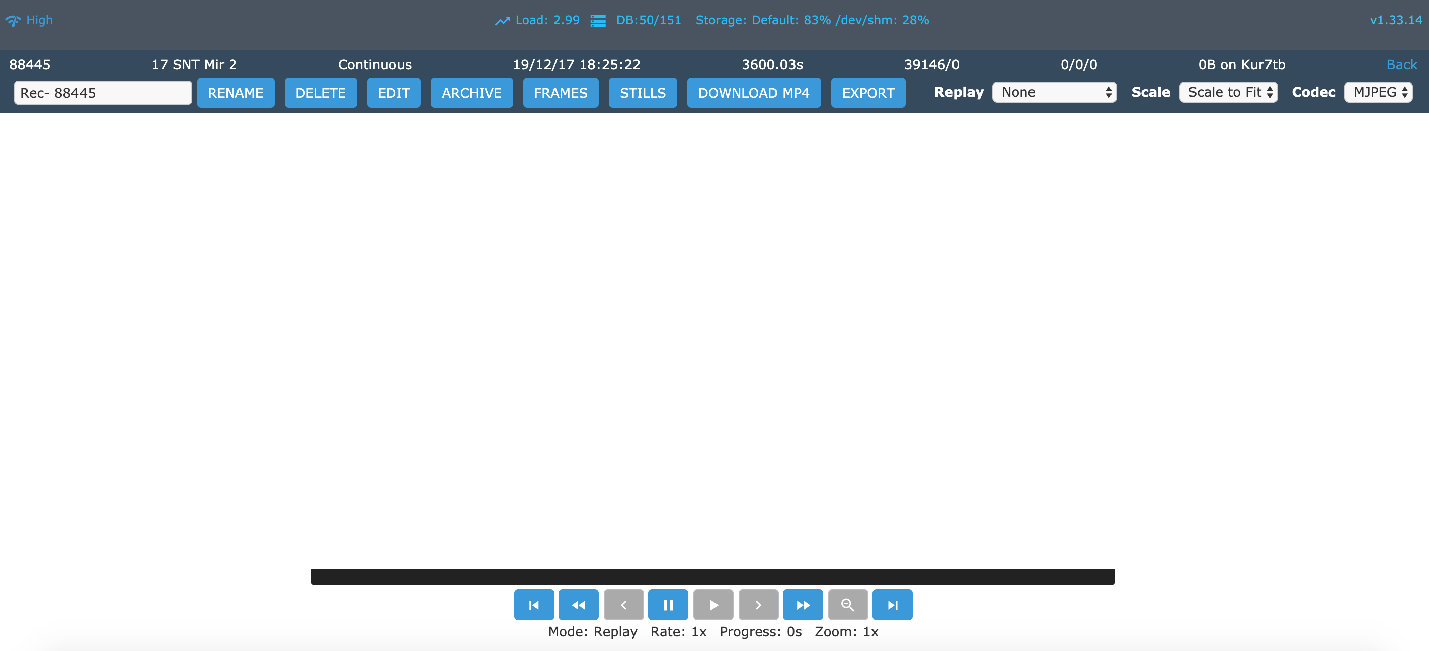1429x651 pixels.
Task: Click the High signal strength indicator
Action: [29, 20]
